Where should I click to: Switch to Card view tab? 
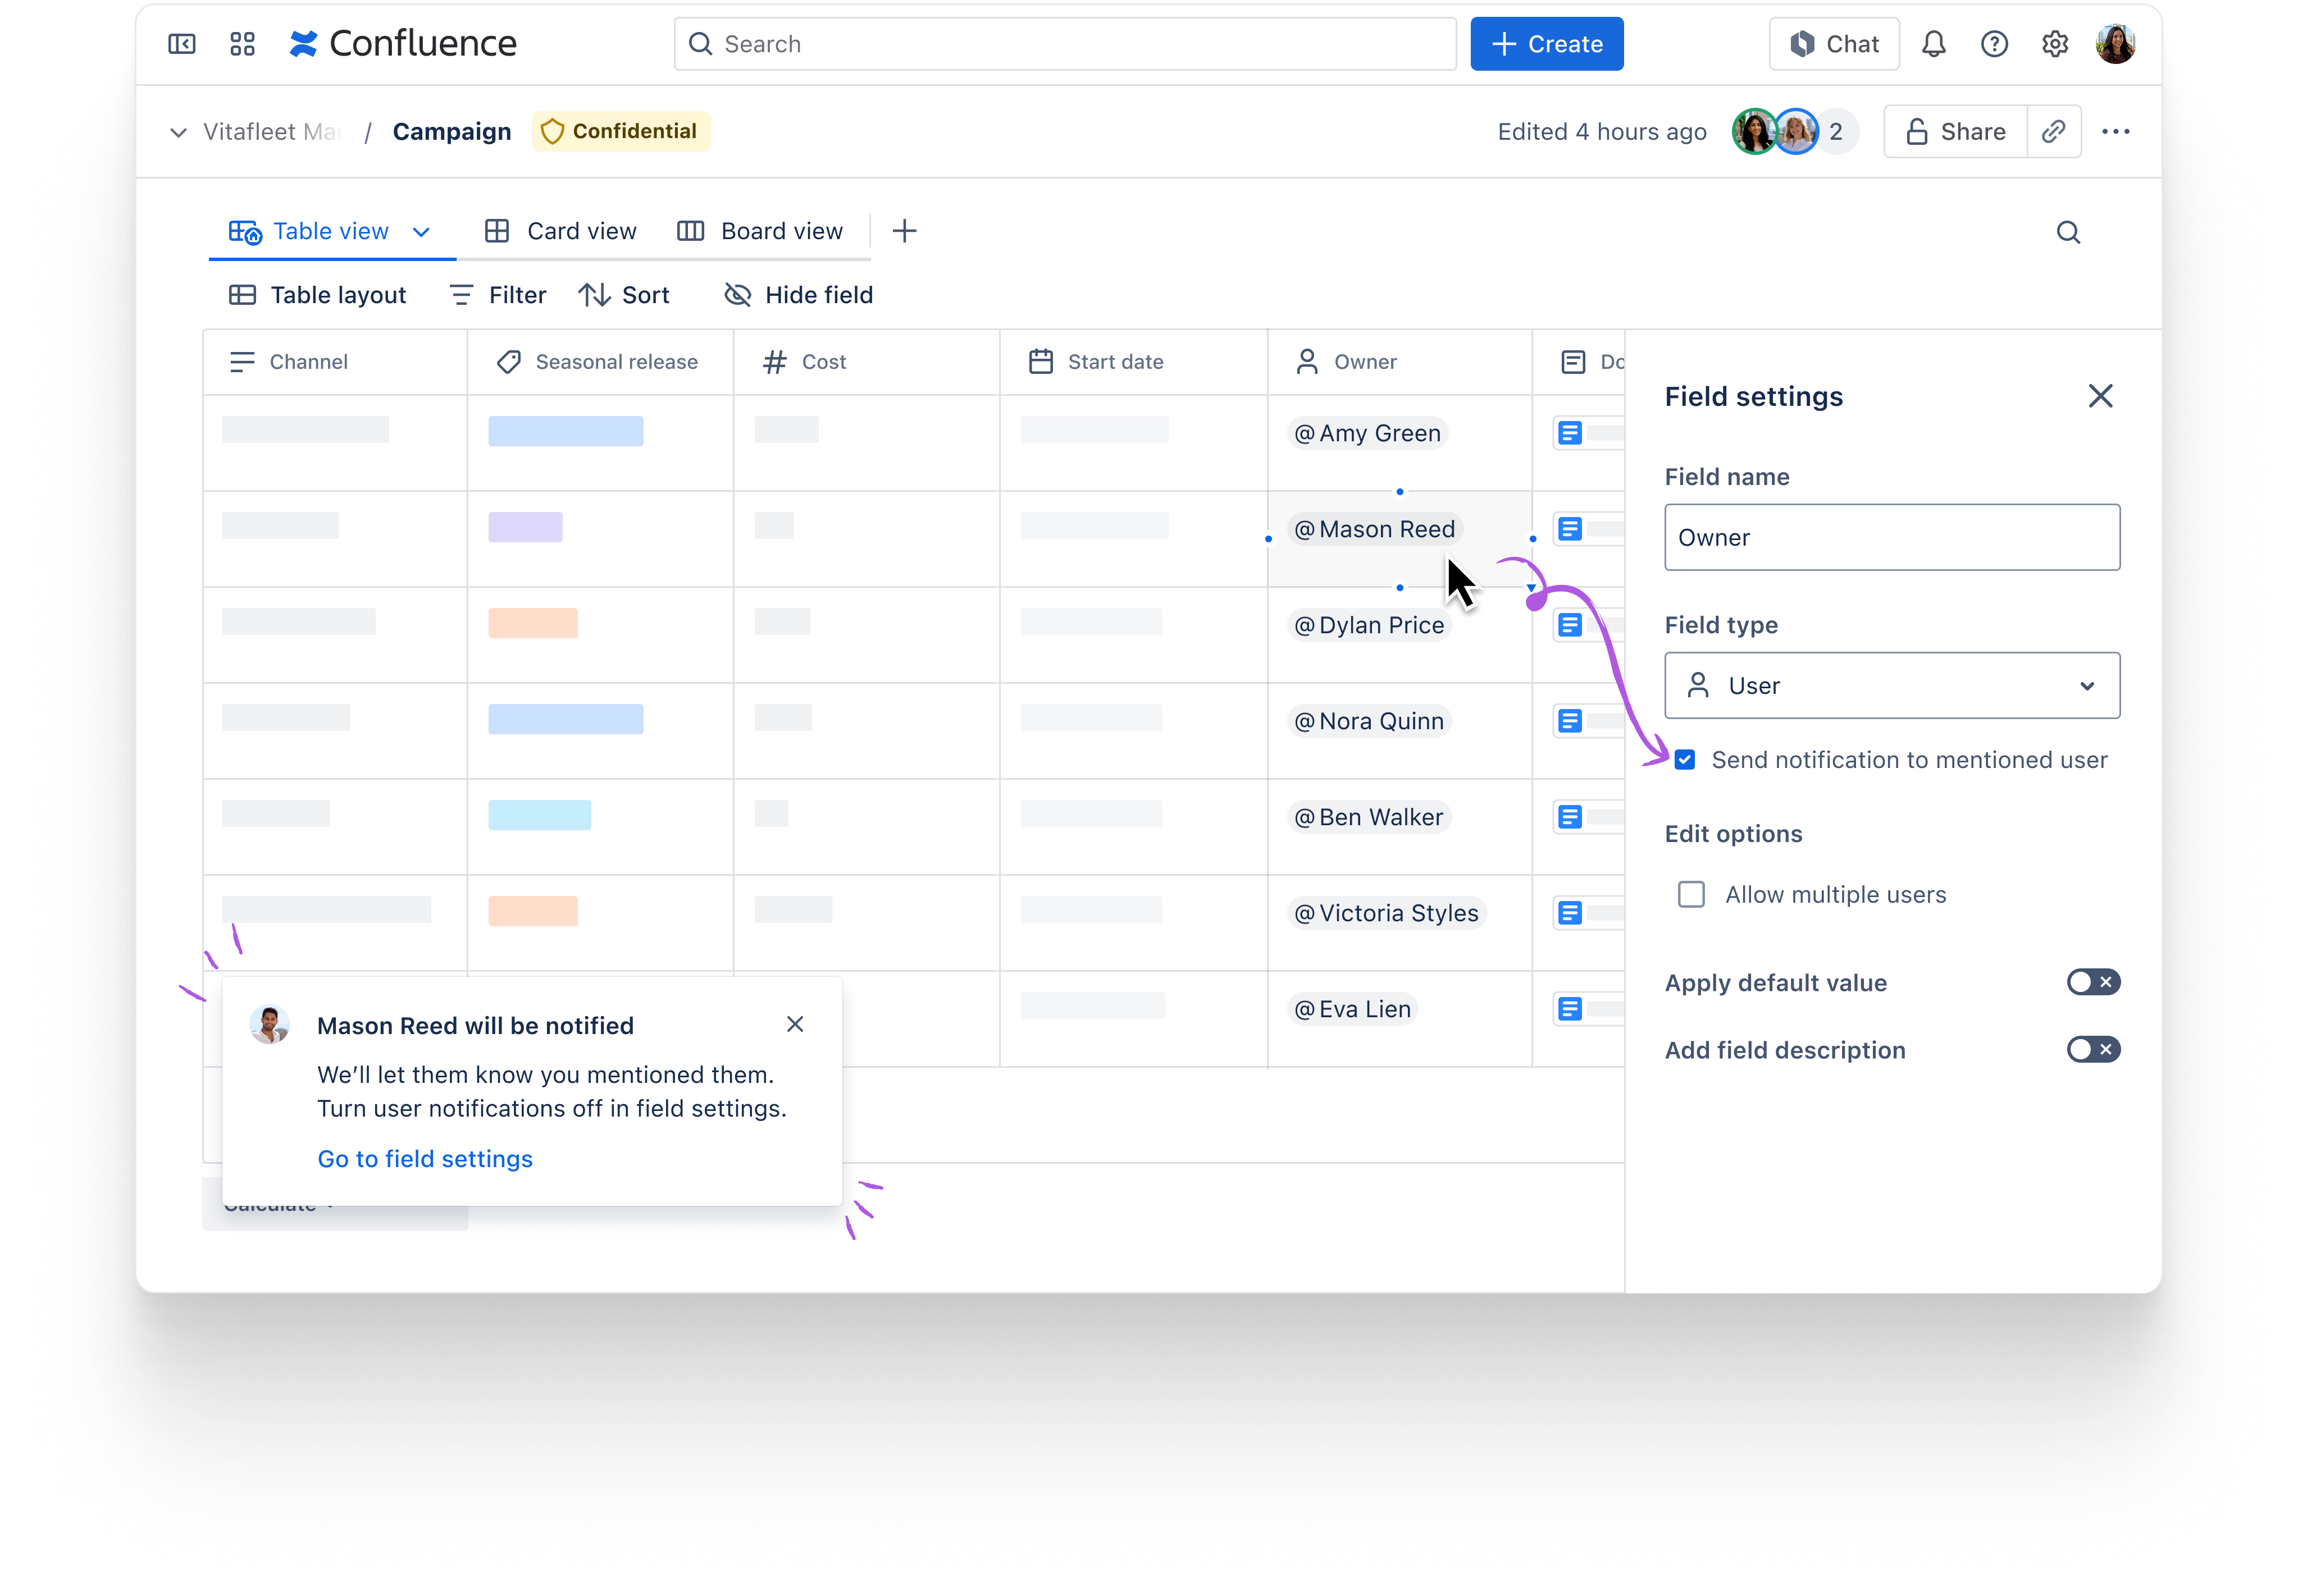(560, 232)
